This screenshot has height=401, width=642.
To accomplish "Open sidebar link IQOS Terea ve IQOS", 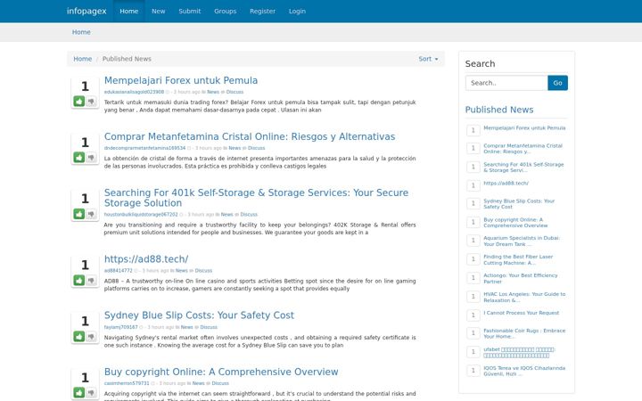I will [x=524, y=371].
